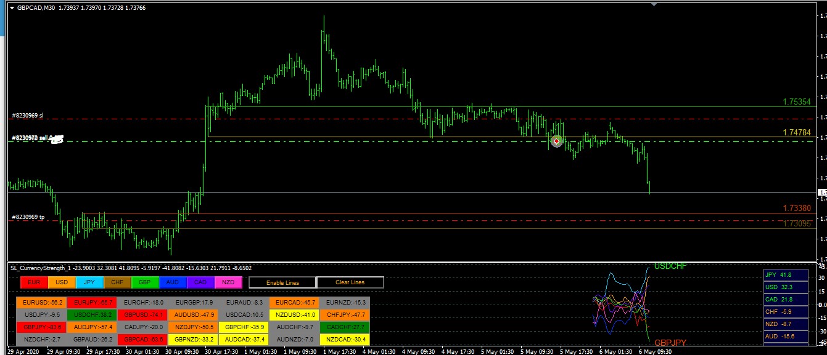The height and width of the screenshot is (355, 827).
Task: Click the CADJPY:-20.0 pair cell
Action: (142, 327)
